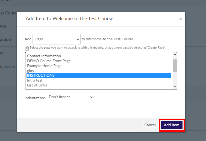Open the Page item type dropdown
The height and width of the screenshot is (141, 206).
[x=57, y=39]
